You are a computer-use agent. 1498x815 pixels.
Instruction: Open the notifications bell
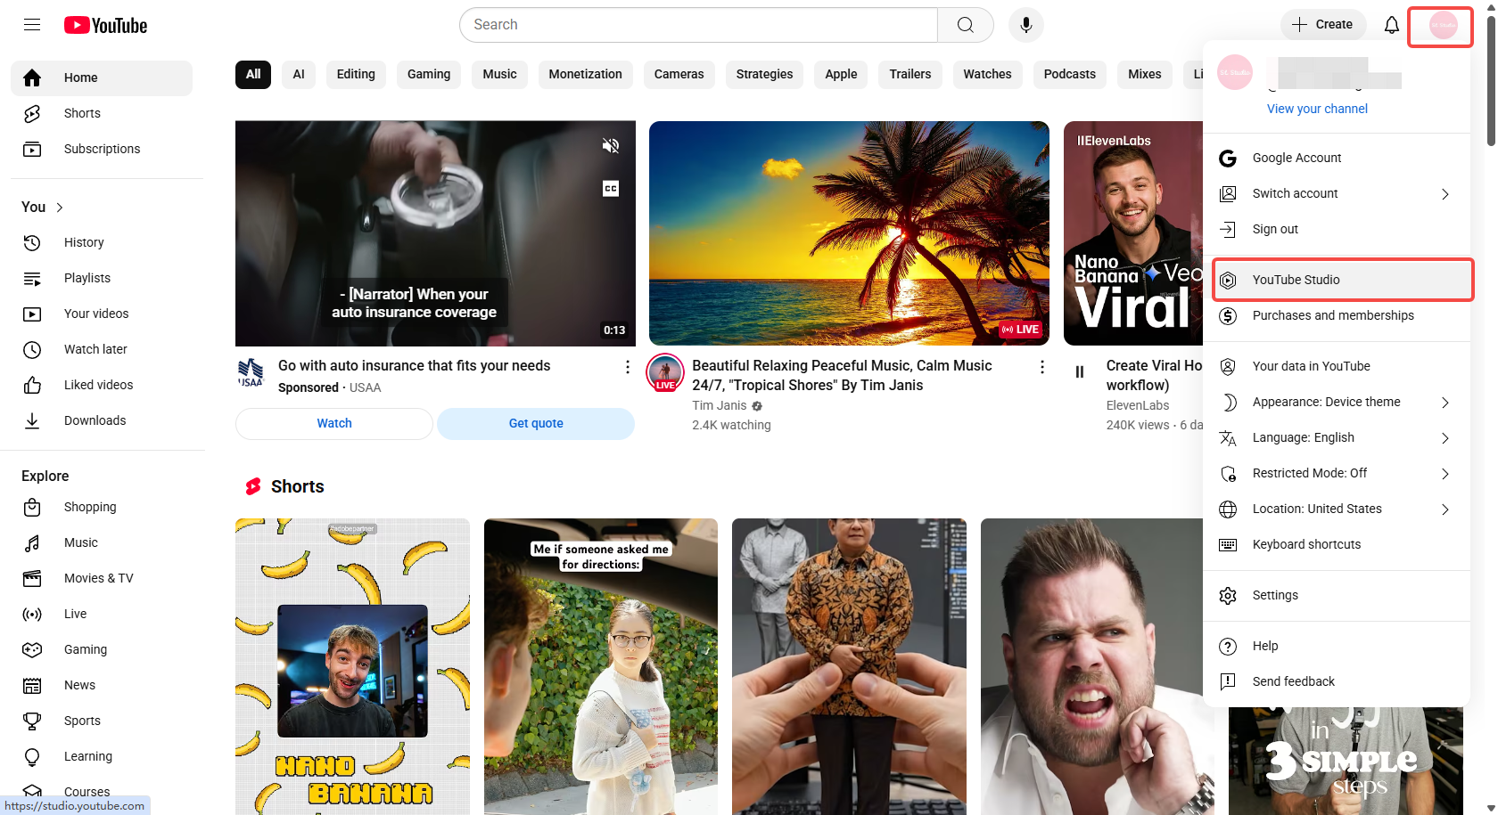tap(1391, 24)
